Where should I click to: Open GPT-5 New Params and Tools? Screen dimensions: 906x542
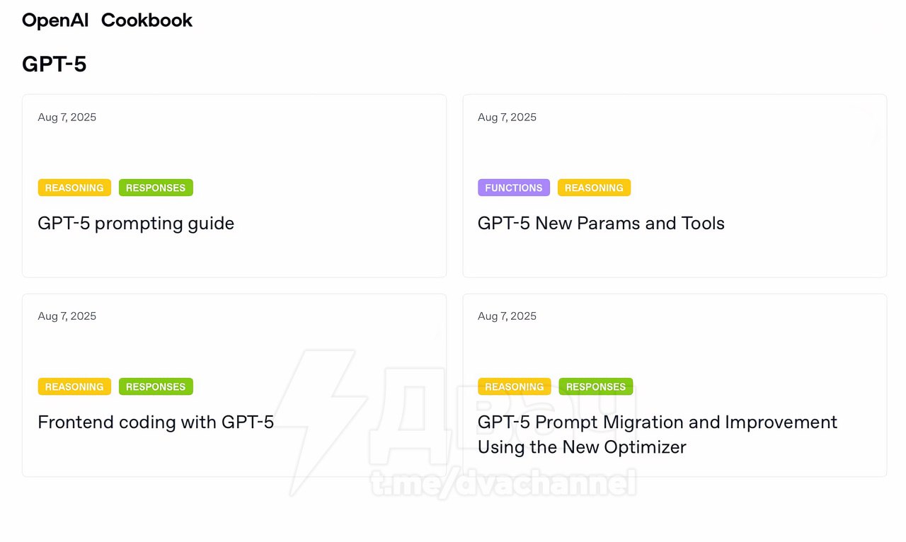click(x=601, y=224)
